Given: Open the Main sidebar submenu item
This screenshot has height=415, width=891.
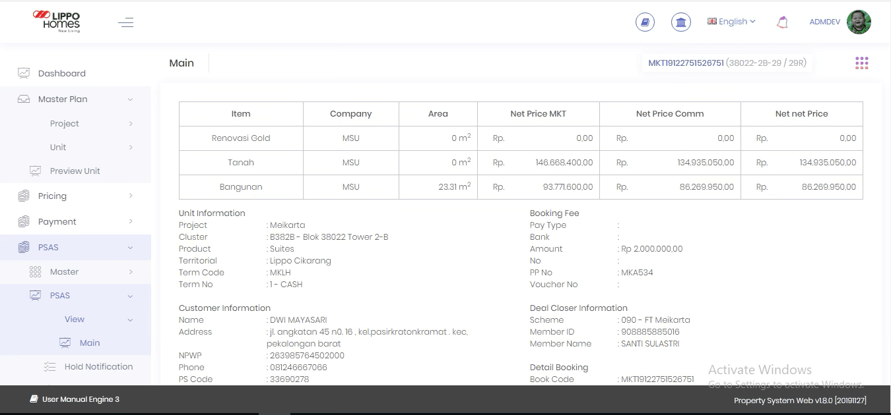Looking at the screenshot, I should [90, 343].
